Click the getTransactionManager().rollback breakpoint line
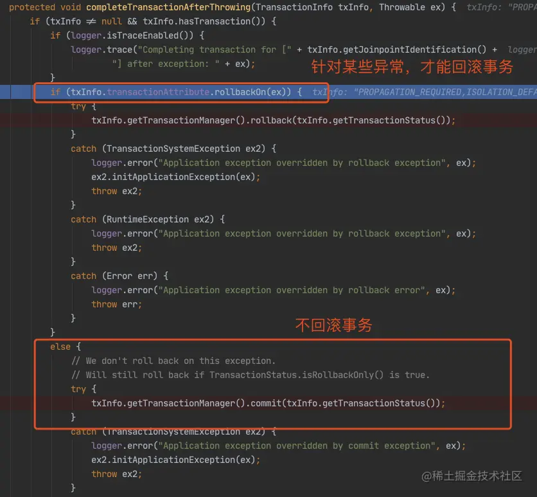This screenshot has height=497, width=537. (273, 120)
